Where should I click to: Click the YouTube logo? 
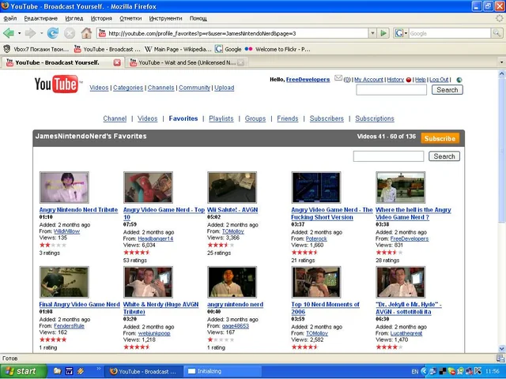[x=56, y=85]
